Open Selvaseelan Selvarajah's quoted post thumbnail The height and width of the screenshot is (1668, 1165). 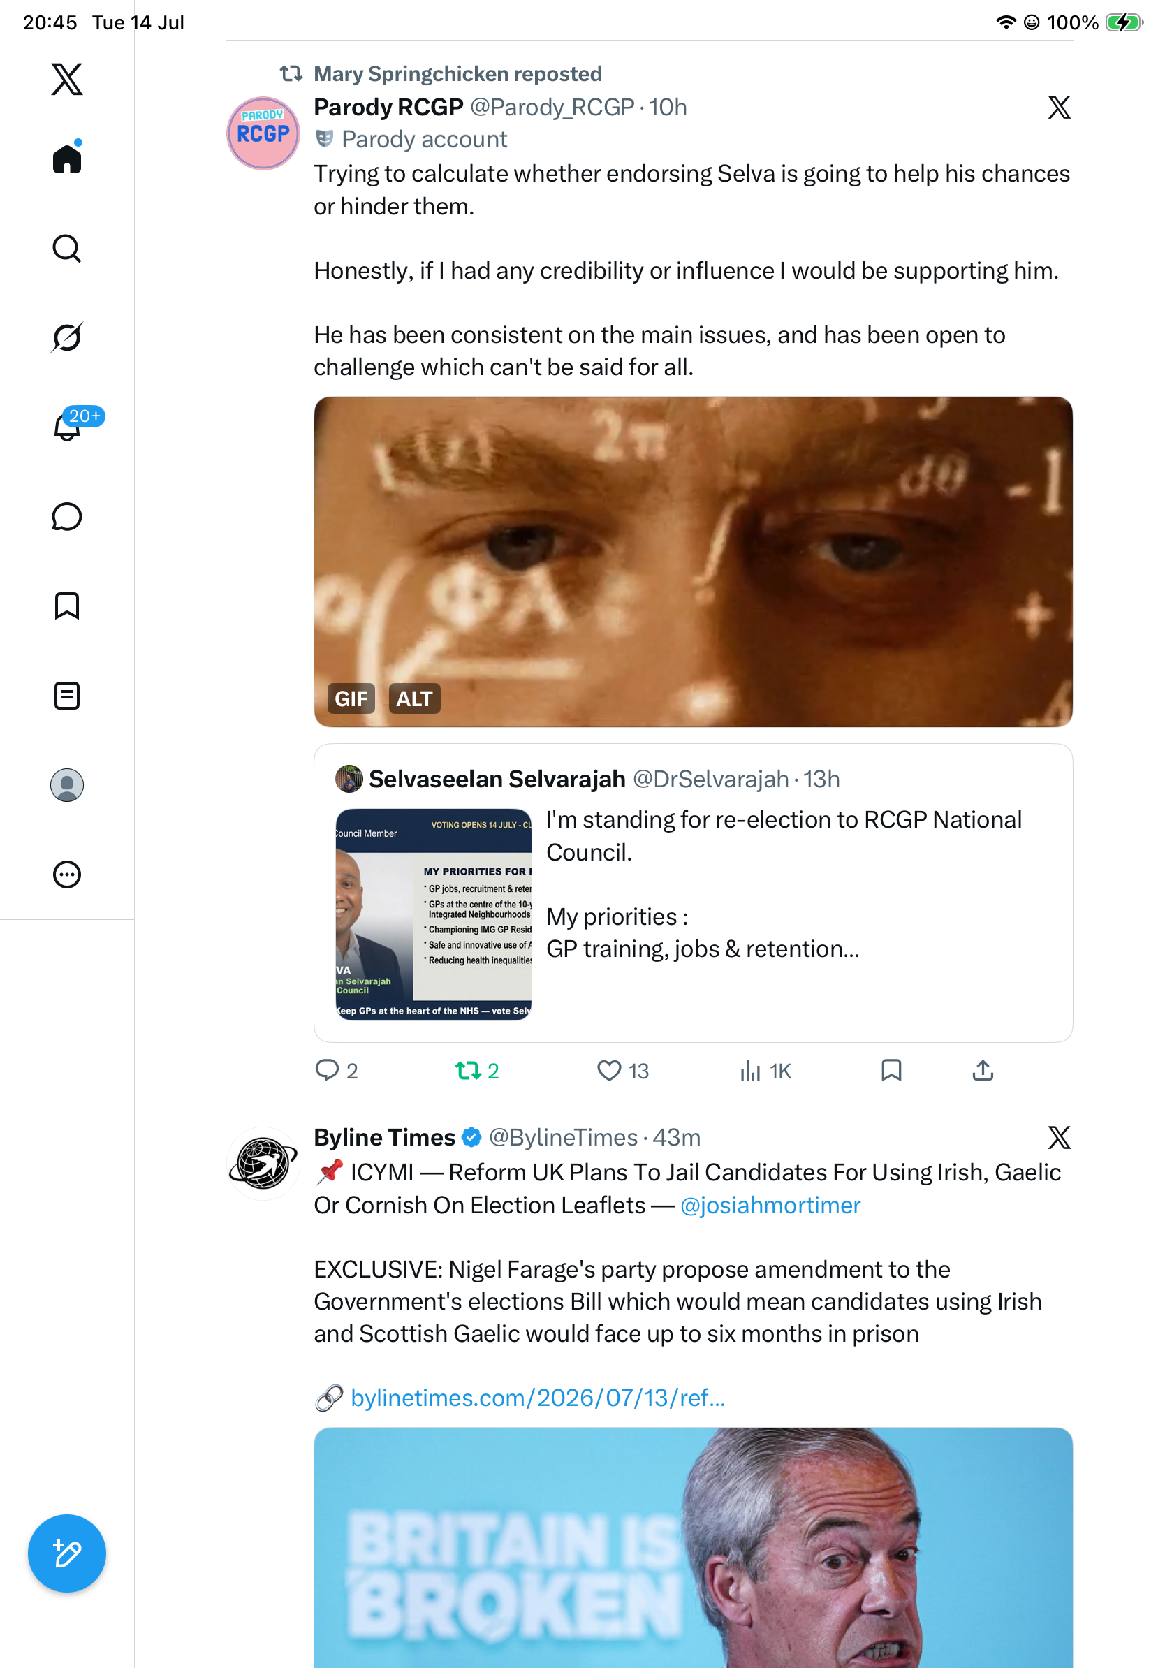click(x=434, y=914)
